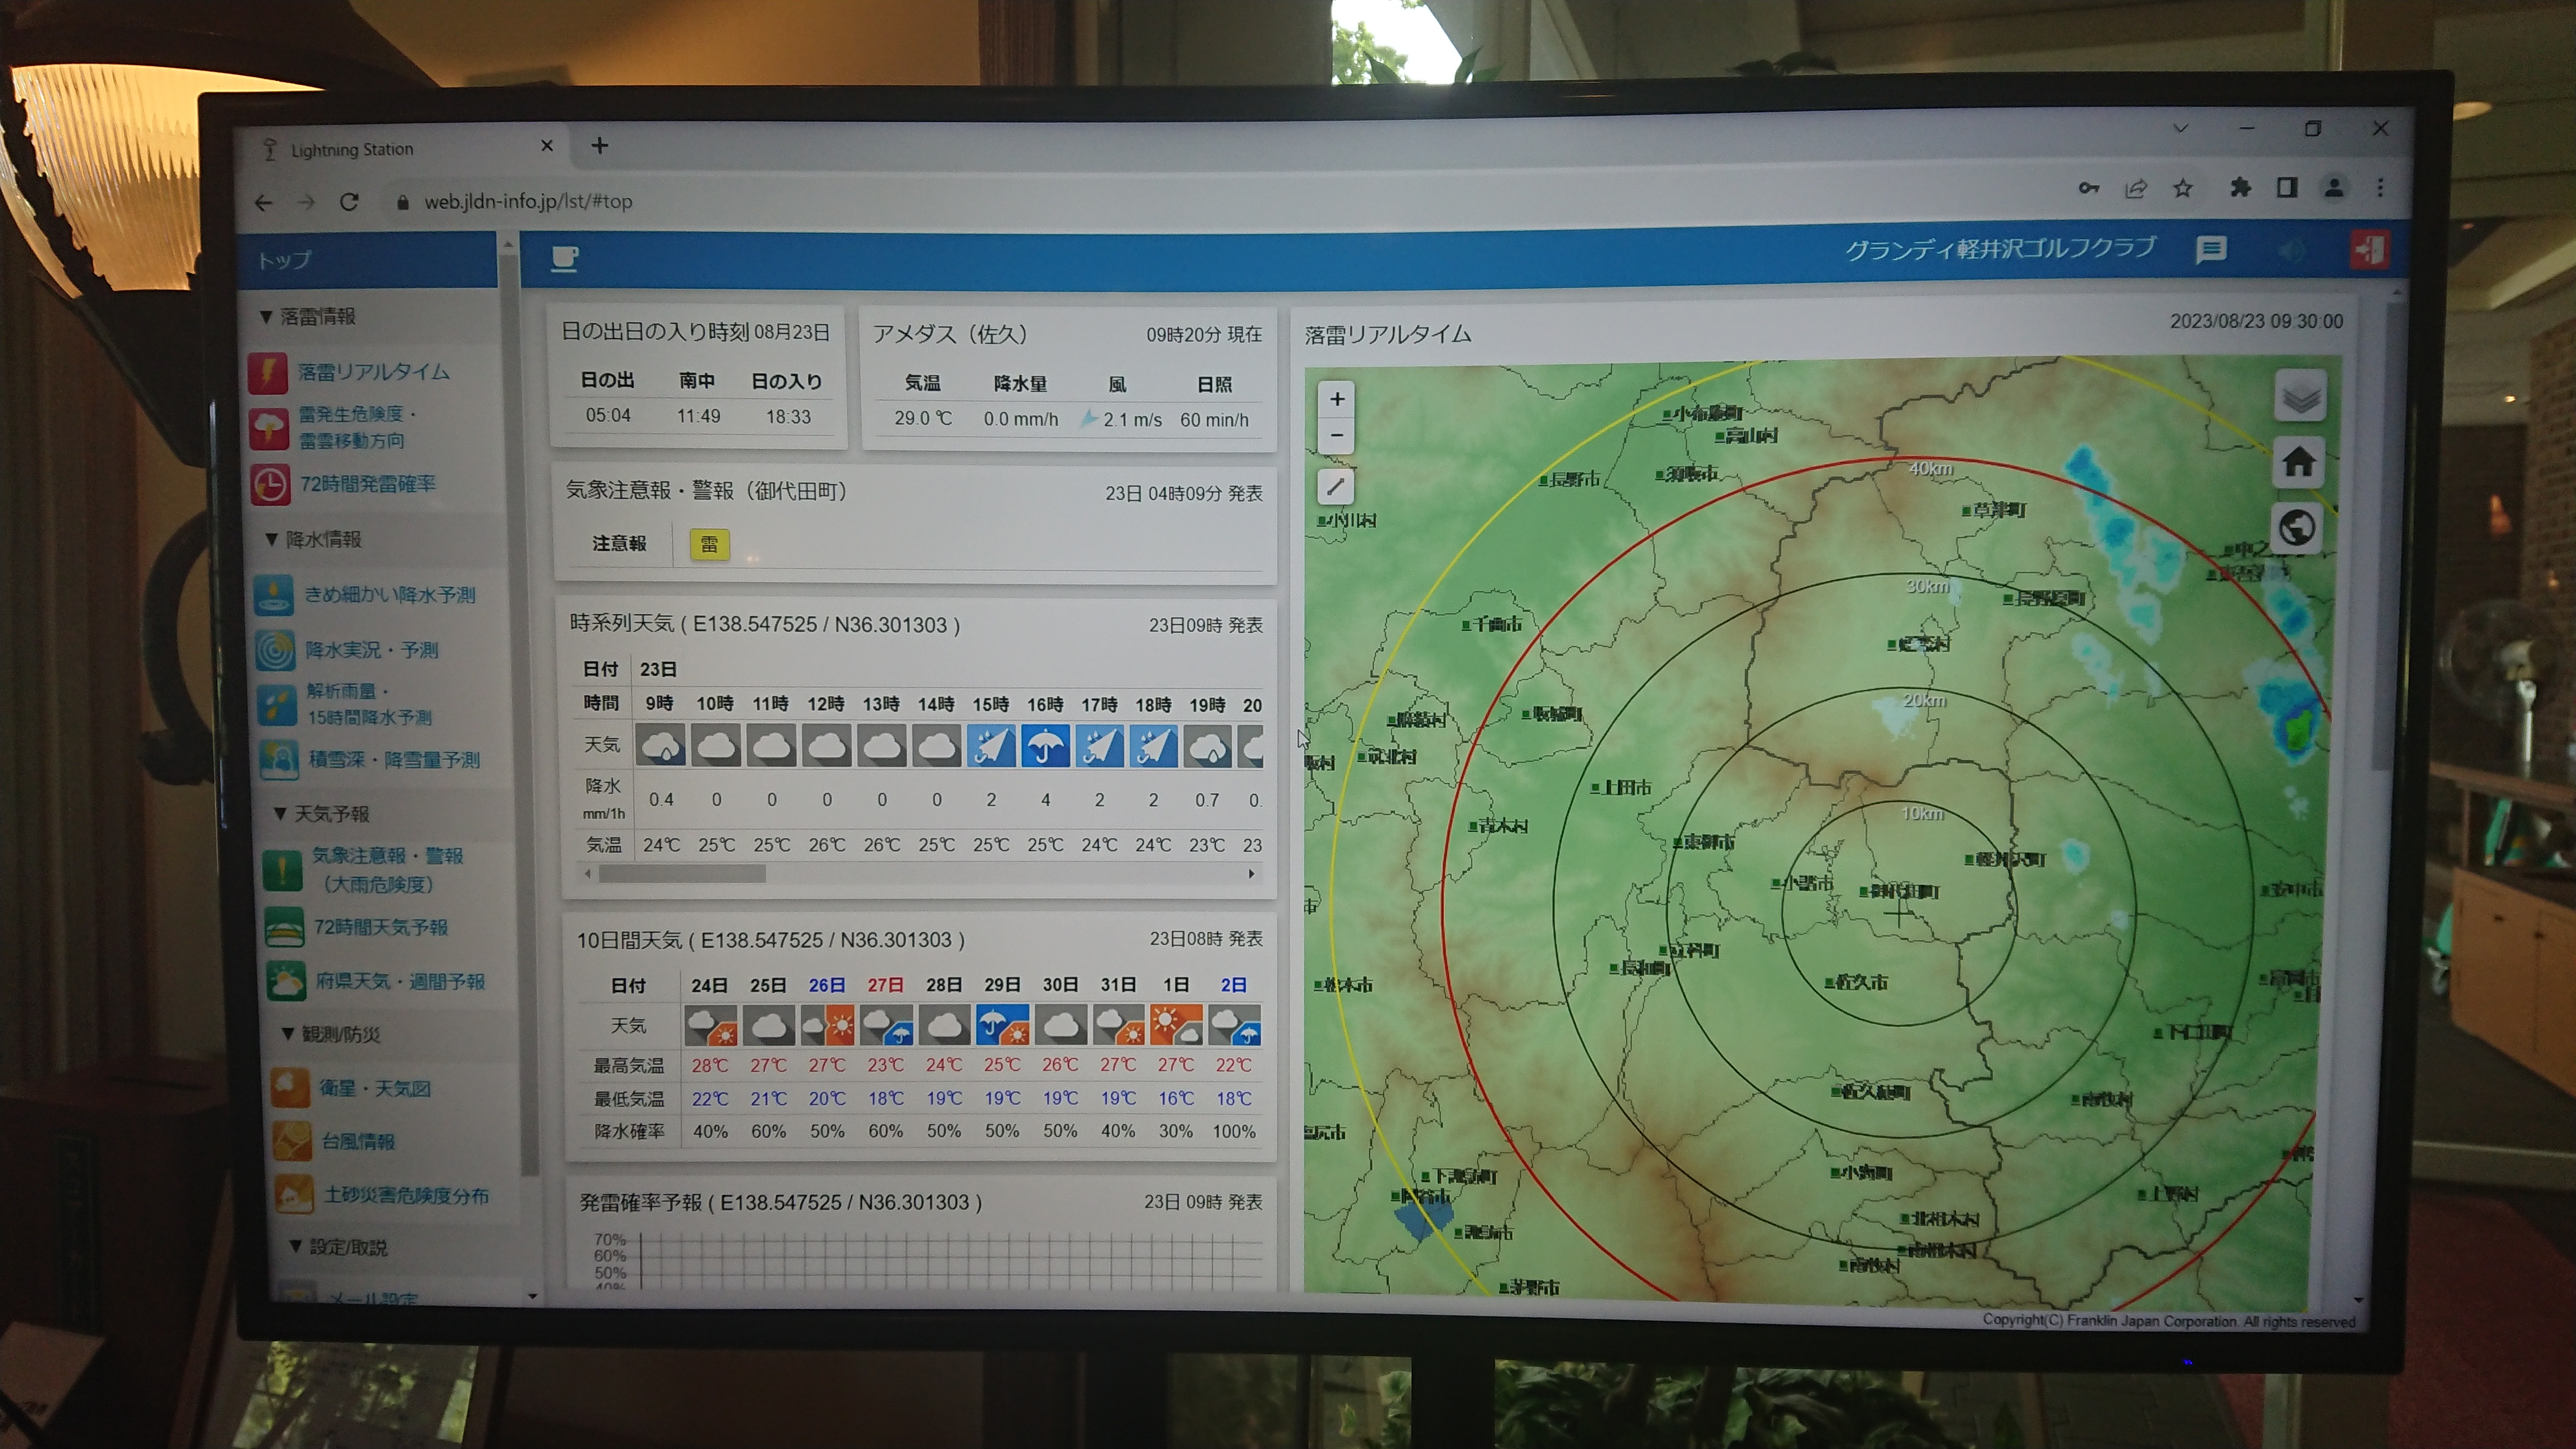Viewport: 2576px width, 1449px height.
Task: Open 積雪深・降雪量予測 icon
Action: click(x=279, y=760)
